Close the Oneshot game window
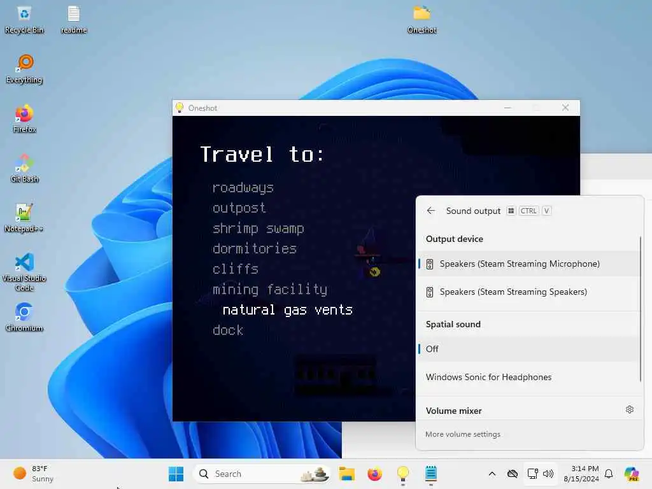 565,108
